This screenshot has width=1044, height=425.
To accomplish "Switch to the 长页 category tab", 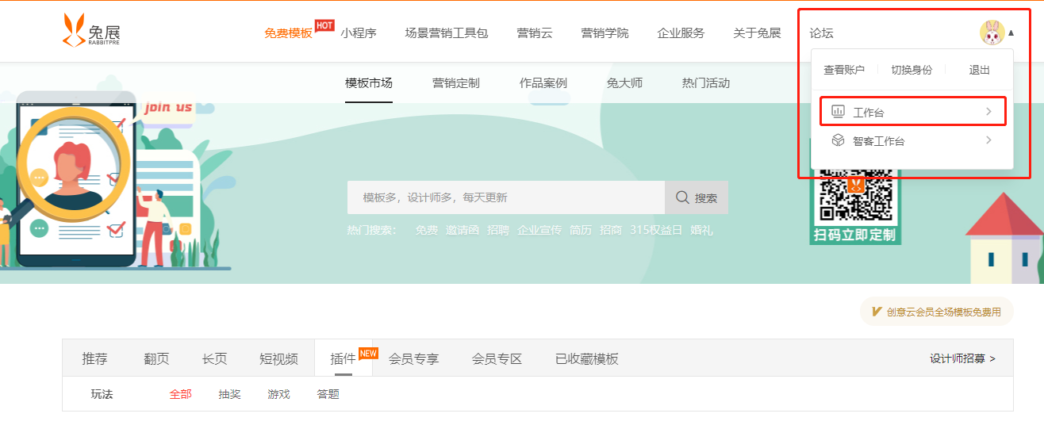I will [214, 358].
